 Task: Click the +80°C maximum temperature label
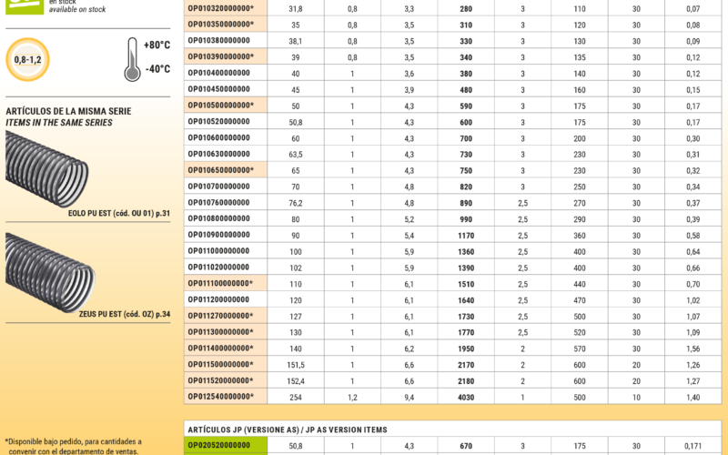(157, 45)
